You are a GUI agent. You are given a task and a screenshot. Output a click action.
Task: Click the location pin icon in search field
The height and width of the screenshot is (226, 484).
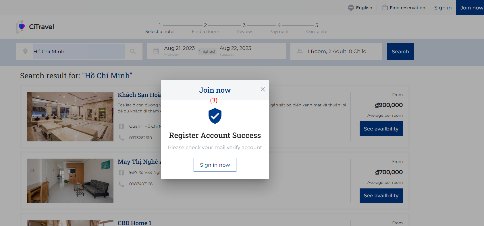pyautogui.click(x=25, y=52)
